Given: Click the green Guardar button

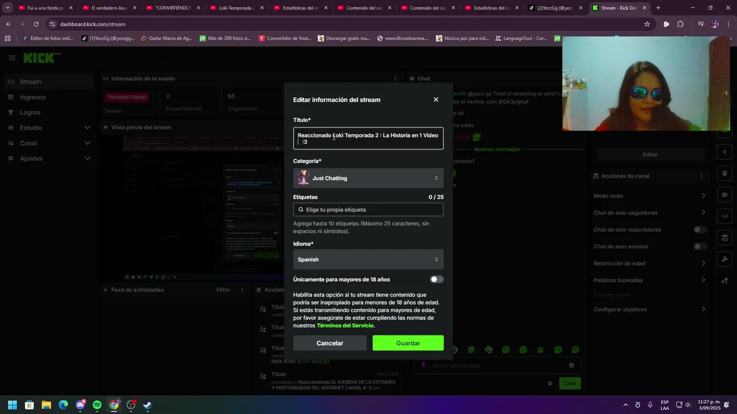Looking at the screenshot, I should click(408, 343).
